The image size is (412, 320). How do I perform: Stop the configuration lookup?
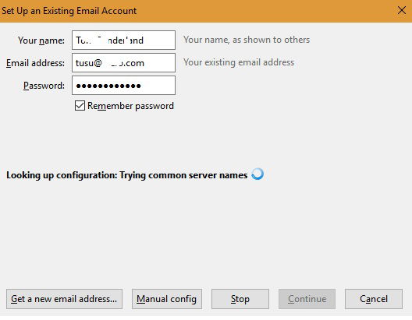tap(240, 299)
